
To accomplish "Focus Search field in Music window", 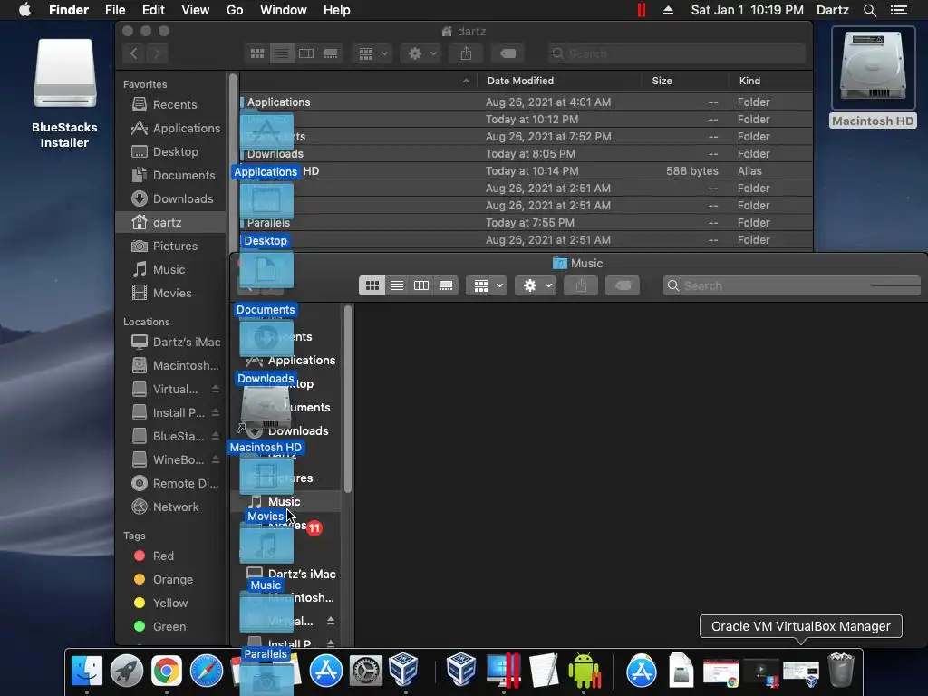I will [792, 285].
